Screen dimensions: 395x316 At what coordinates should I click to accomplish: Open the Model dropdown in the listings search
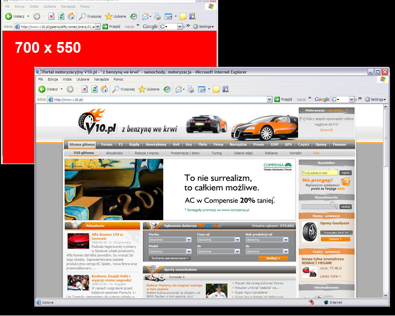[x=189, y=252]
